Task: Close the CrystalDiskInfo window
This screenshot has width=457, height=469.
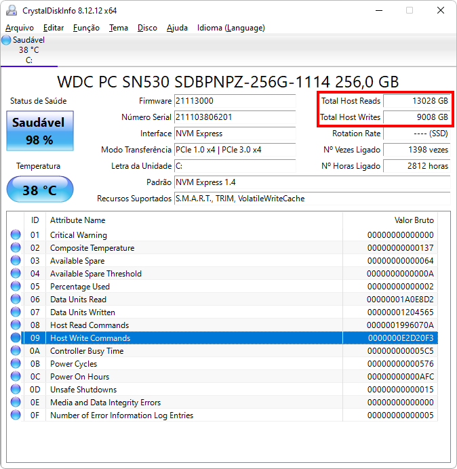Action: click(x=441, y=10)
